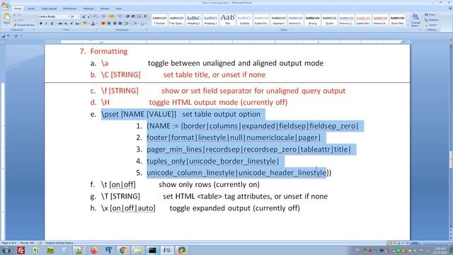Open Firefox from the taskbar

point(93,250)
